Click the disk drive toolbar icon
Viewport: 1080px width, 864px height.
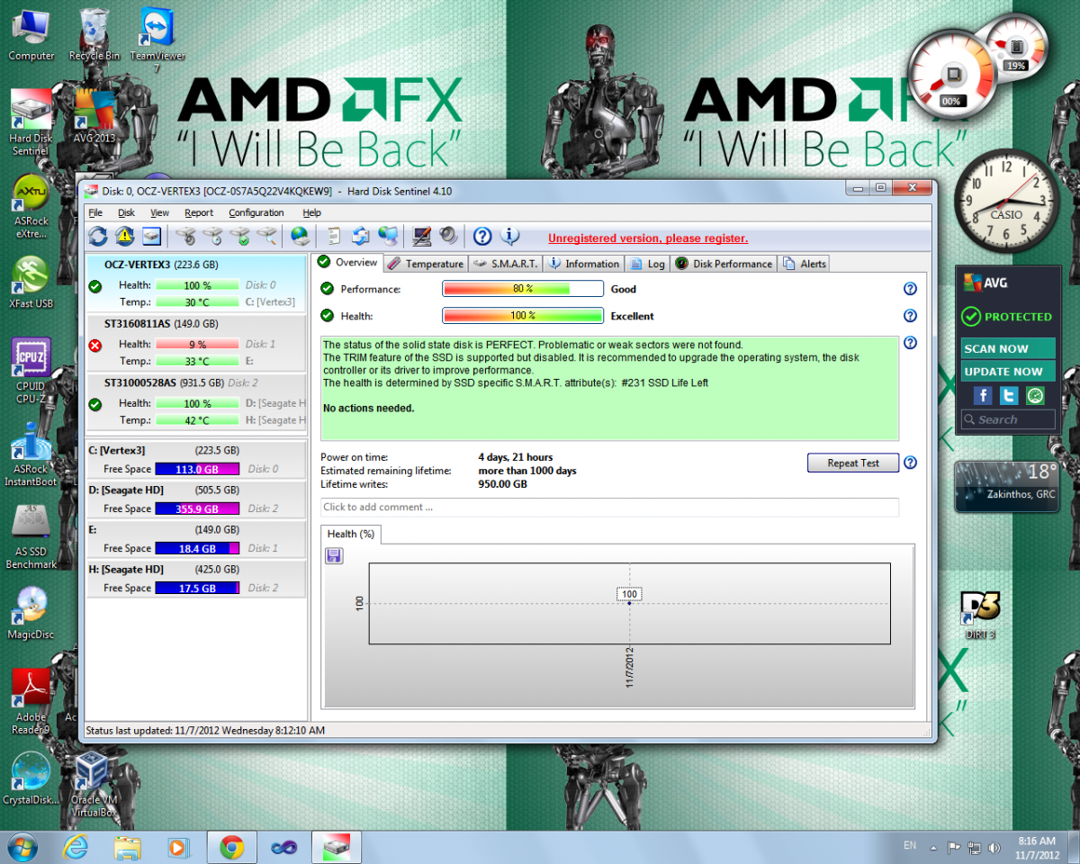click(151, 237)
